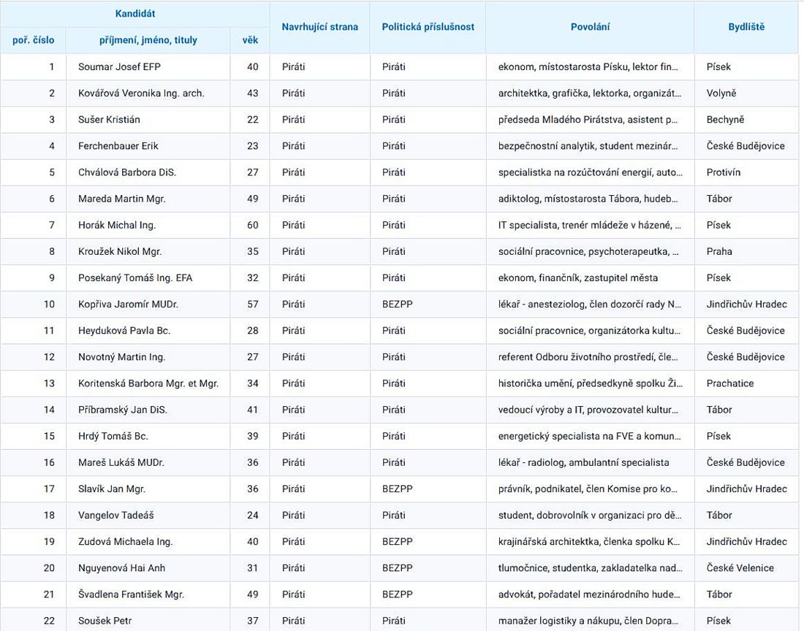Viewport: 804px width, 631px height.
Task: Click 'Navrhující strana' column header
Action: [x=320, y=27]
